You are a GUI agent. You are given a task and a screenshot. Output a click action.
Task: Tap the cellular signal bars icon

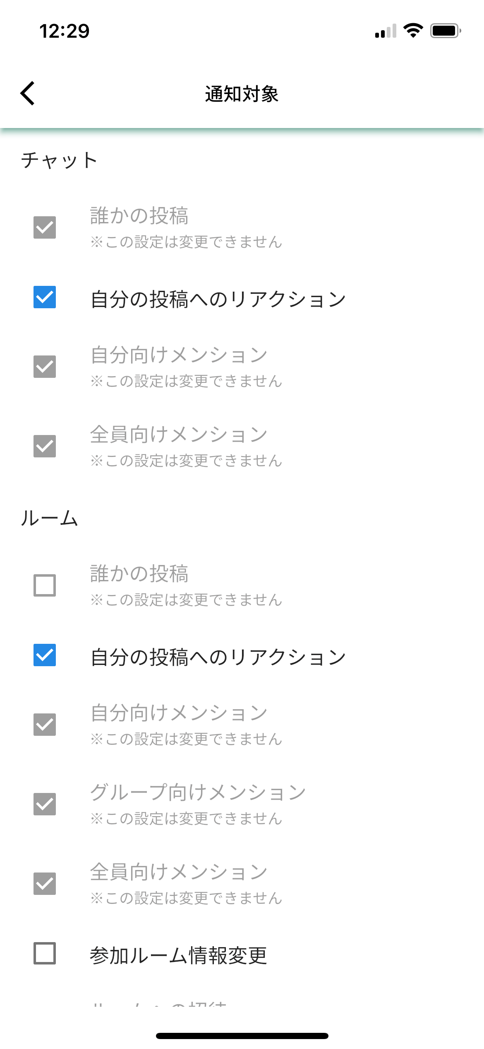[386, 31]
